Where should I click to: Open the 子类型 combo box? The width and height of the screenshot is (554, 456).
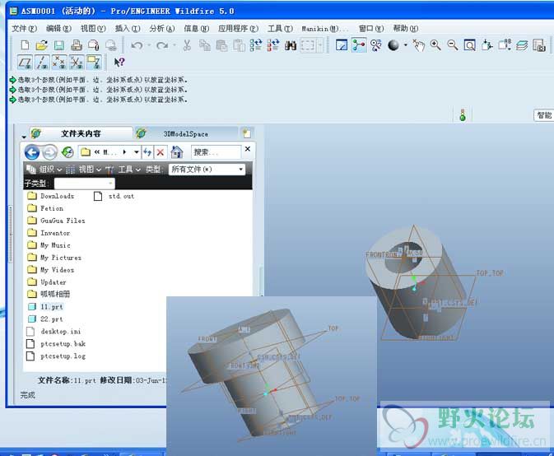[85, 183]
